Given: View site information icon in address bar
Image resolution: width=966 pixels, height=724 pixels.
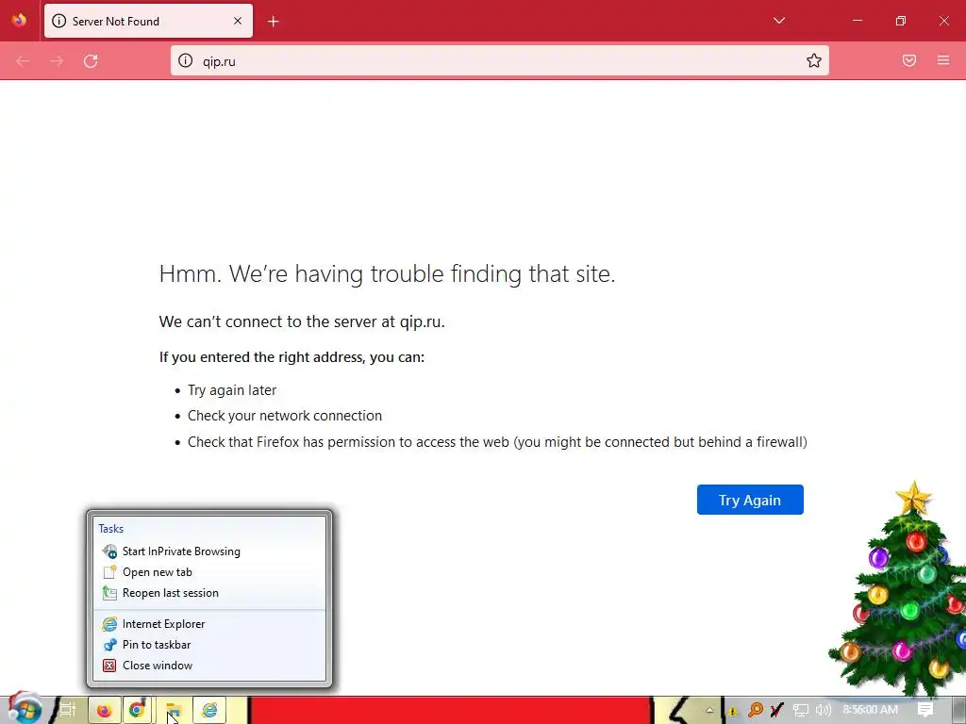Looking at the screenshot, I should pos(186,60).
